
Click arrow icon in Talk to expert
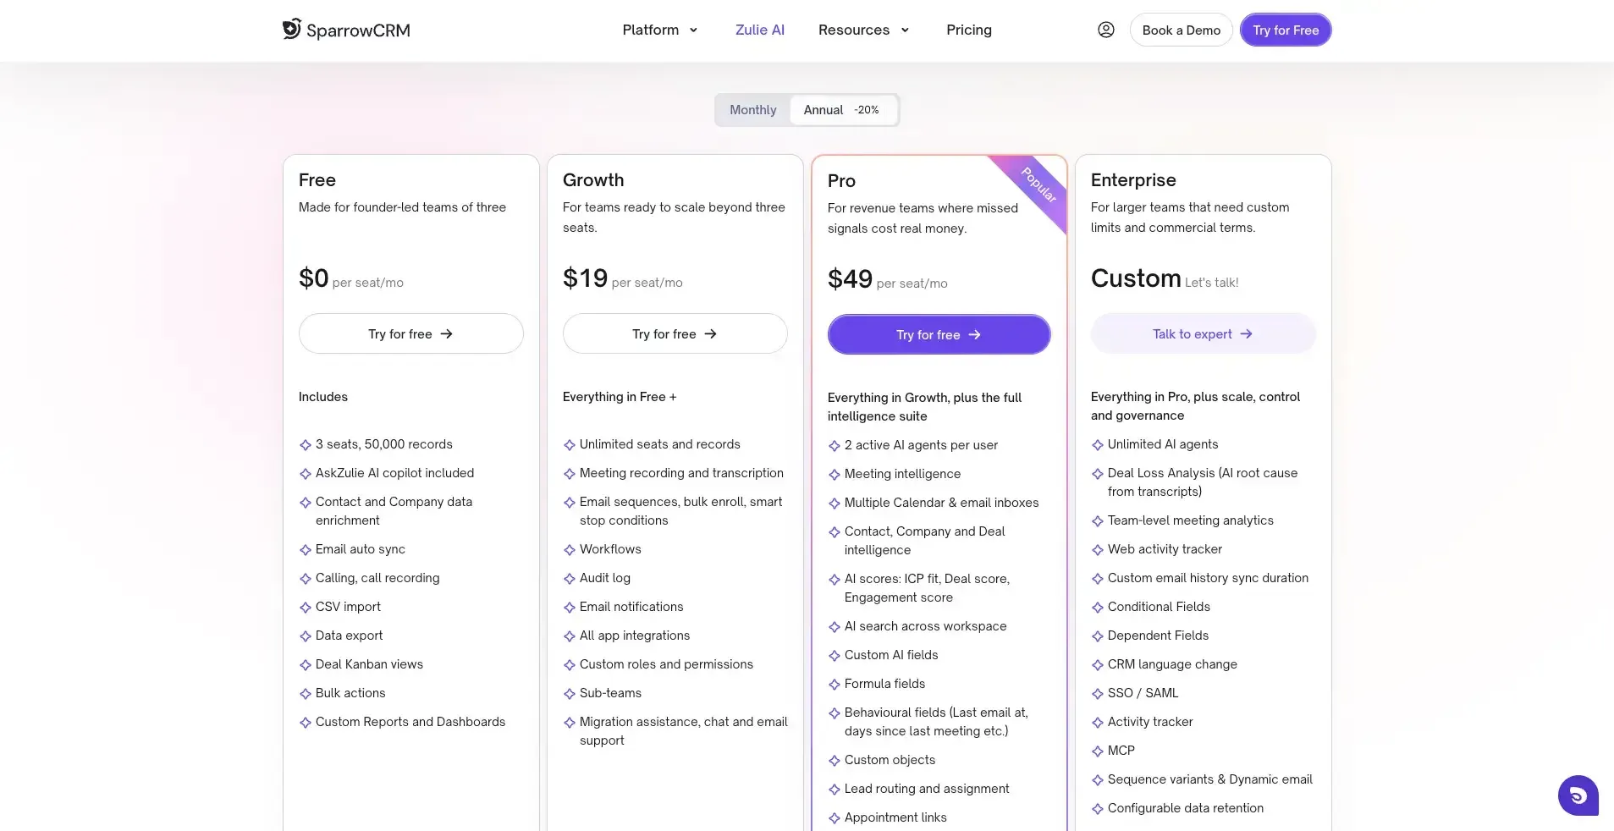1246,334
